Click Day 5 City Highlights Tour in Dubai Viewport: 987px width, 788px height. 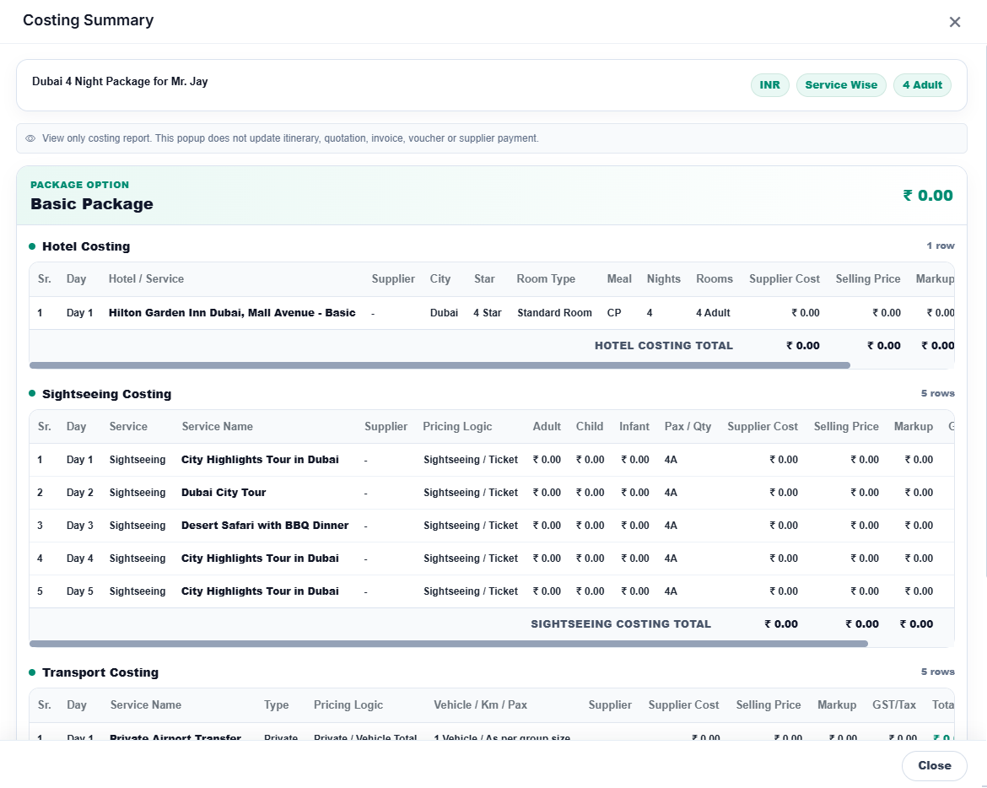point(260,591)
